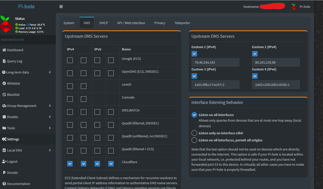Click the Pi-hole title in the header
Screen dimensions: 323x189
[x=26, y=7]
